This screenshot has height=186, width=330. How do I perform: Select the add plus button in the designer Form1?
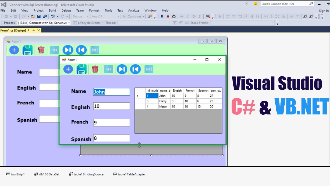14,50
